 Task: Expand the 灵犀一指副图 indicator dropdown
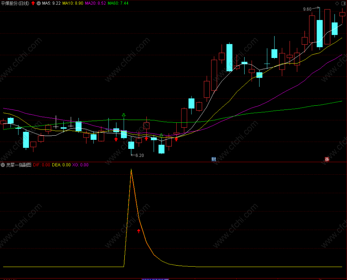pyautogui.click(x=3, y=165)
